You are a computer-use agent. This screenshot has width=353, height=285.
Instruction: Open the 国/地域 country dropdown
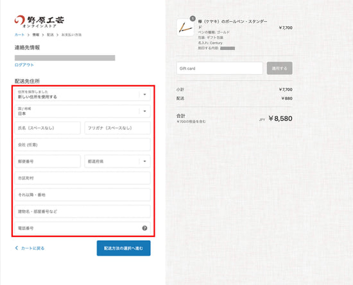pyautogui.click(x=83, y=111)
